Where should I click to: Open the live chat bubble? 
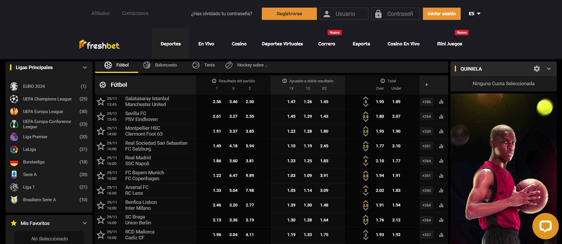pos(545,226)
